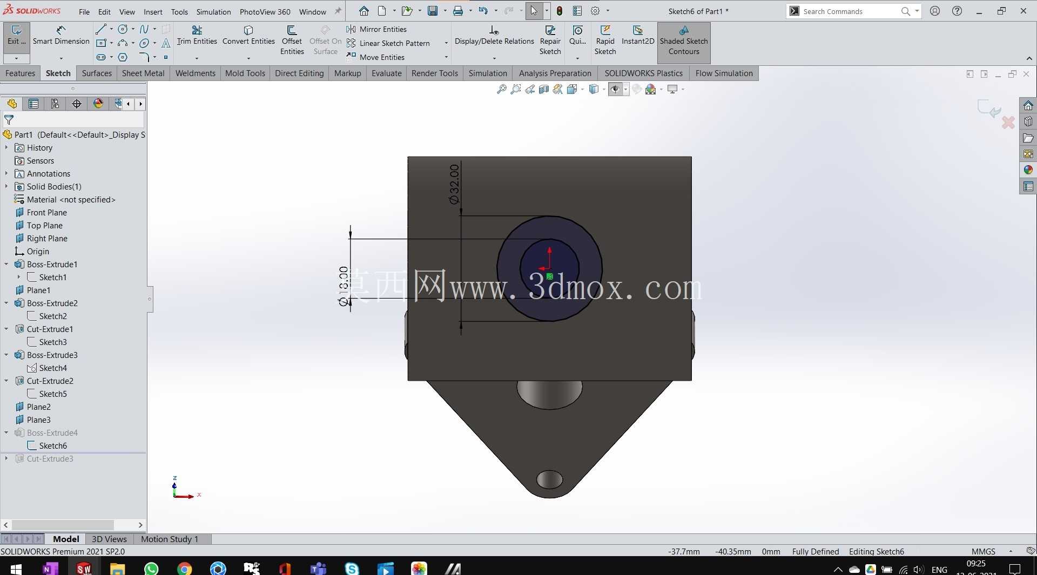This screenshot has height=575, width=1037.
Task: Click Smart Dimension tool
Action: (61, 36)
